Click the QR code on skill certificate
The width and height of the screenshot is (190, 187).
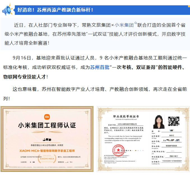coord(174,121)
